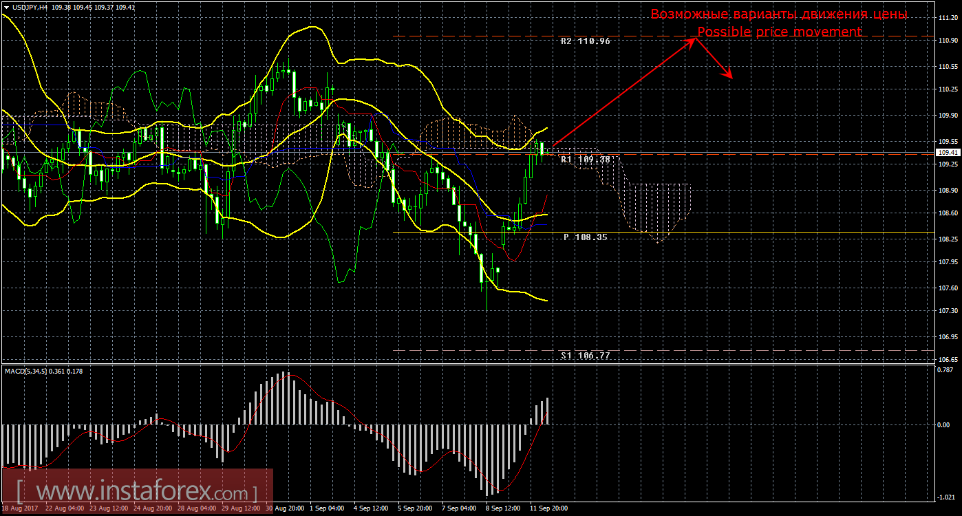Select the Russian red annotation text
Viewport: 962px width, 516px height.
[779, 14]
